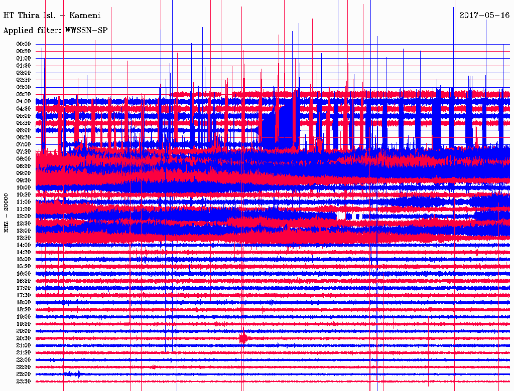Click the 03:30 time label
Viewport: 514px width, 391px height.
[x=24, y=94]
